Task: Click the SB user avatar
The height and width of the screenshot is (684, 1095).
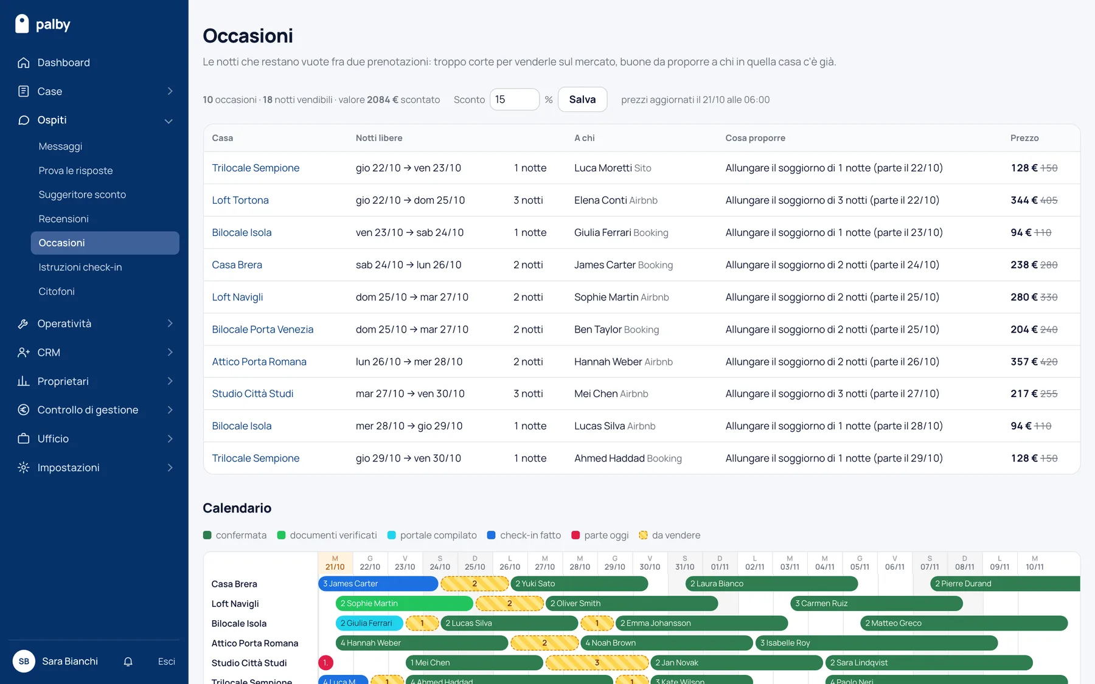Action: coord(24,662)
